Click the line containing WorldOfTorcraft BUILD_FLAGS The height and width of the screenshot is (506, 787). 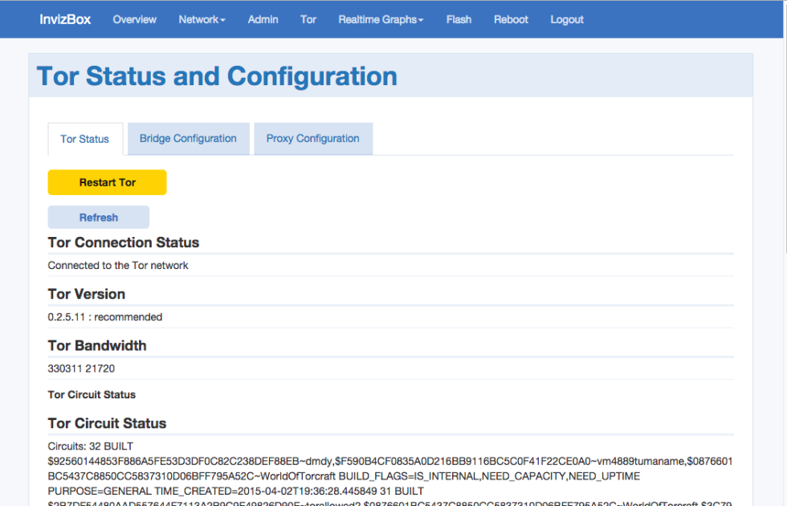pos(344,475)
